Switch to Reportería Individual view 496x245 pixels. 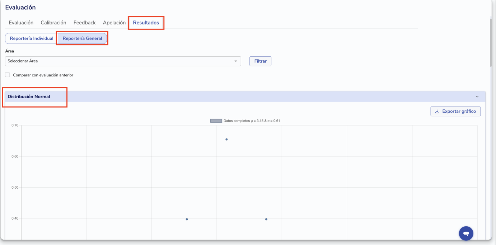32,38
